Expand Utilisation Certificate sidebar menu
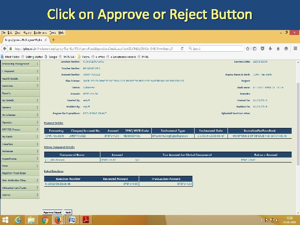Screen dimensions: 300x225 (20, 187)
